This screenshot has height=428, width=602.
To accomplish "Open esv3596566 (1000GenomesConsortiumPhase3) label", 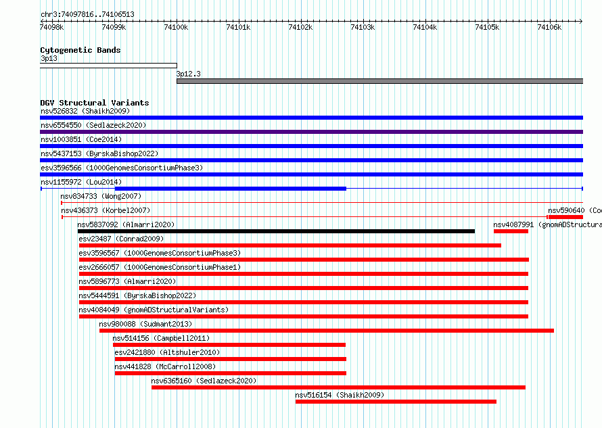I will (x=122, y=168).
